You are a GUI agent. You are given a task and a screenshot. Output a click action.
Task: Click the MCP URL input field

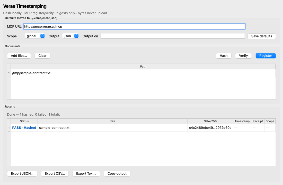134,26
